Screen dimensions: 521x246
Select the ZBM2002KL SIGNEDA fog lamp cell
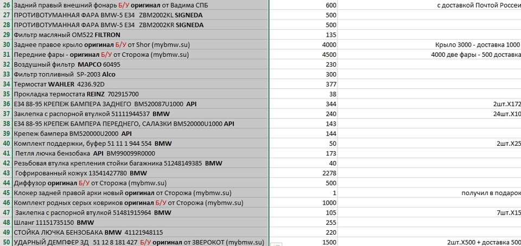click(141, 15)
